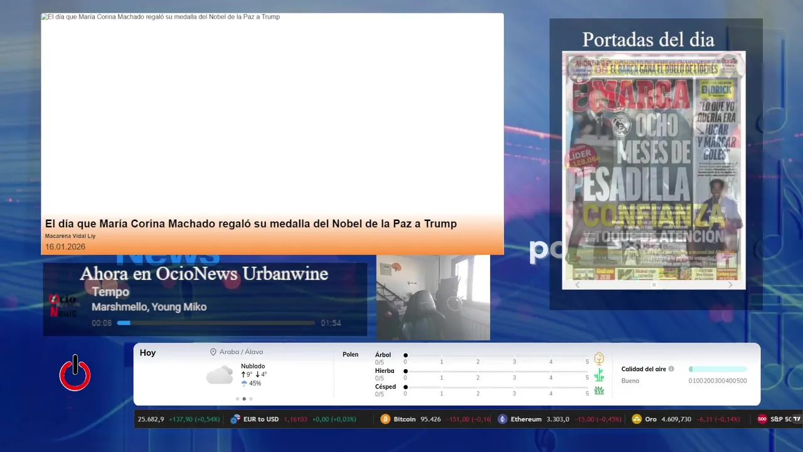
Task: Click the orange Bitcoin logo in ticker
Action: [x=385, y=419]
